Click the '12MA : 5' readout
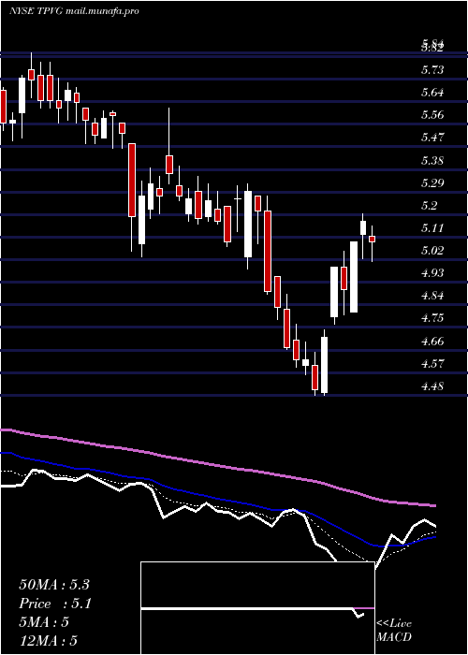468x655 pixels. [x=49, y=641]
